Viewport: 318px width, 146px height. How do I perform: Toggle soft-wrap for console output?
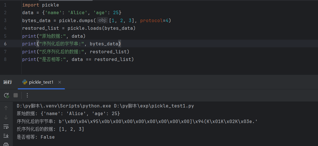[6, 126]
